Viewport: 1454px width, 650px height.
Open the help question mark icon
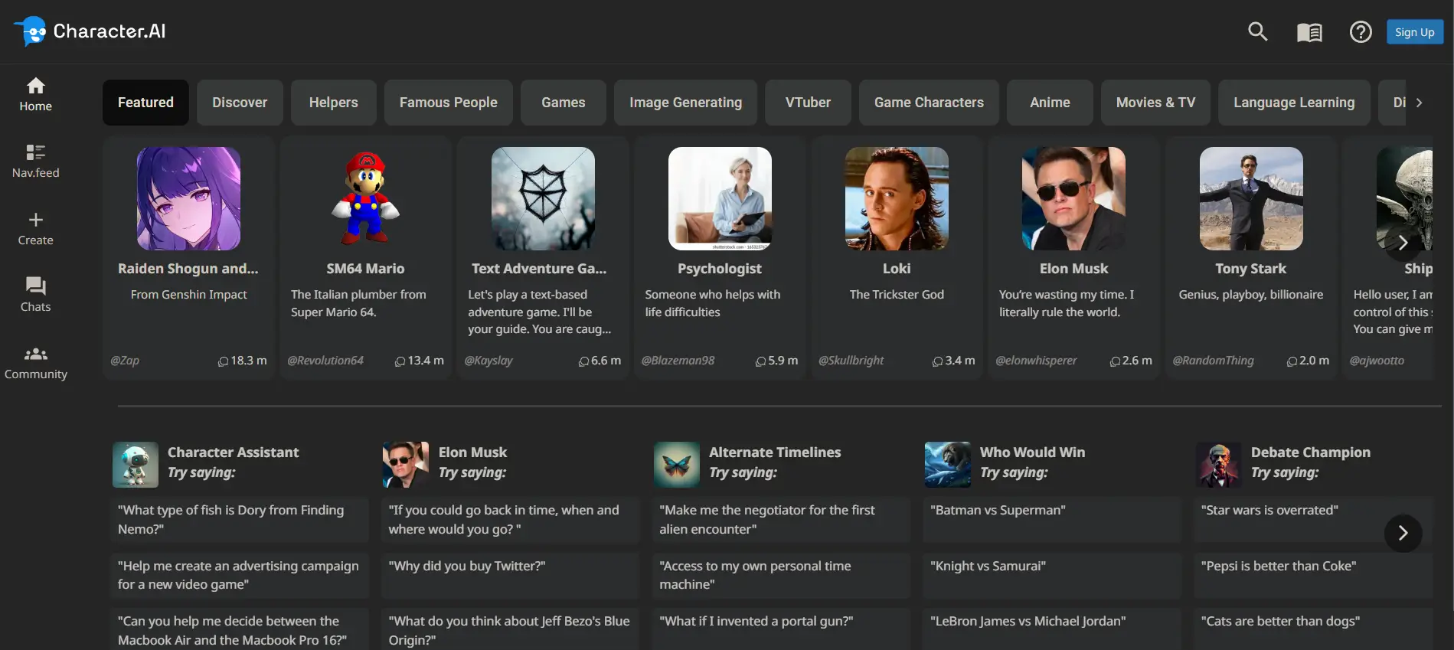click(x=1361, y=32)
